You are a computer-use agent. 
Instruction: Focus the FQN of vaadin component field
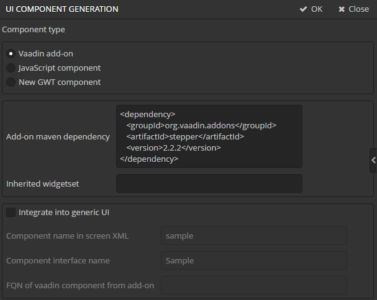[x=253, y=285]
